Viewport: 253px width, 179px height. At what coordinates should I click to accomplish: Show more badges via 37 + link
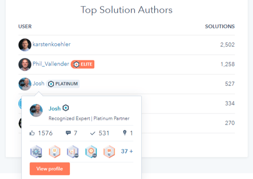click(127, 152)
